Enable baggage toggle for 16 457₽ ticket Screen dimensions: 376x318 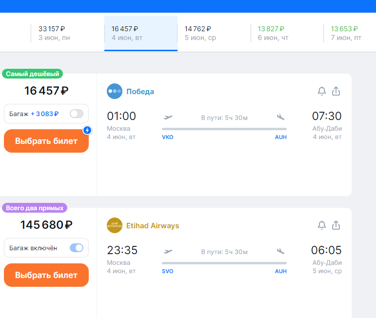(77, 114)
